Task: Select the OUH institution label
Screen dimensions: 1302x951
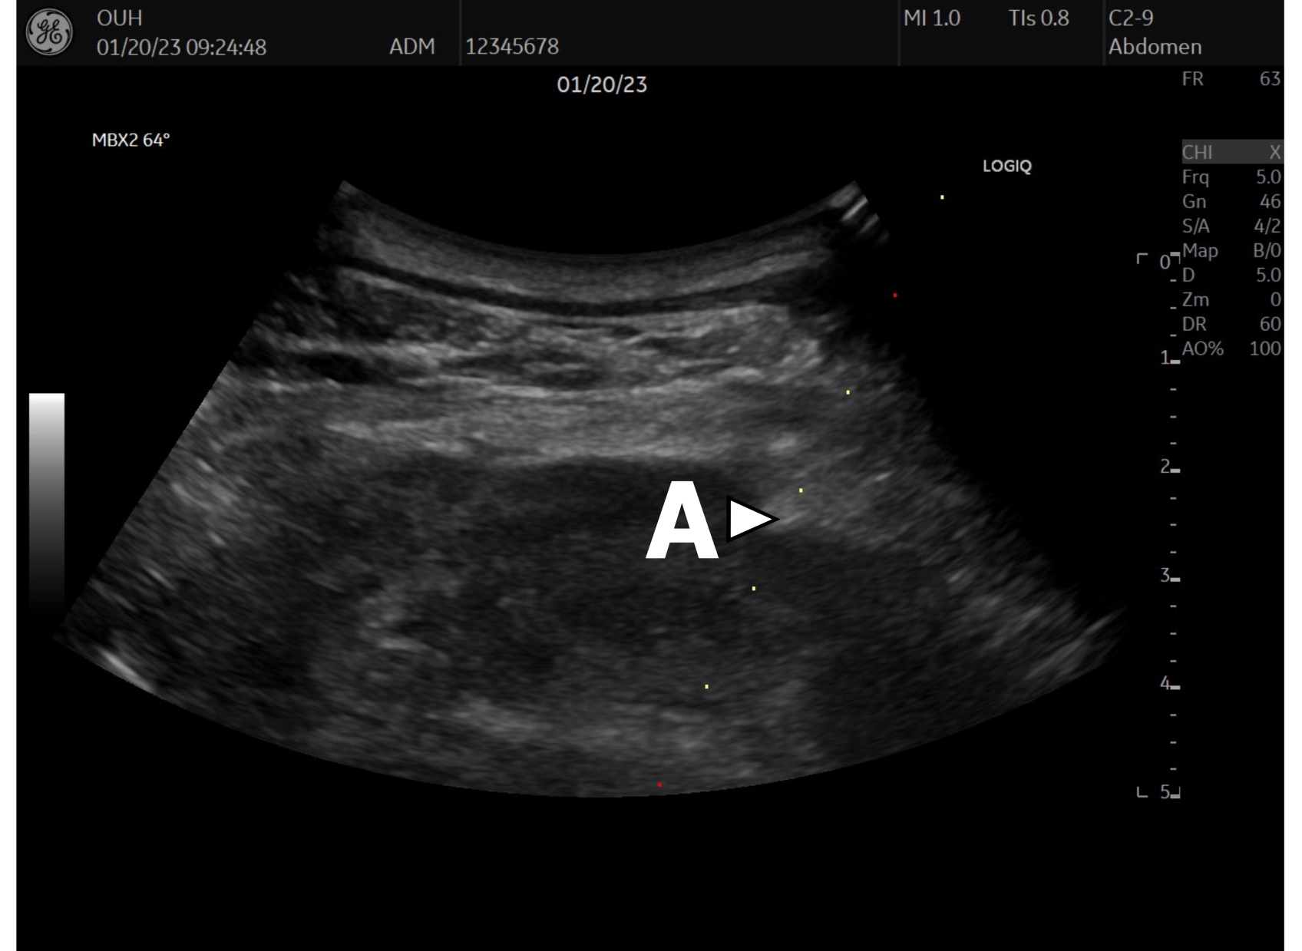Action: coord(120,18)
